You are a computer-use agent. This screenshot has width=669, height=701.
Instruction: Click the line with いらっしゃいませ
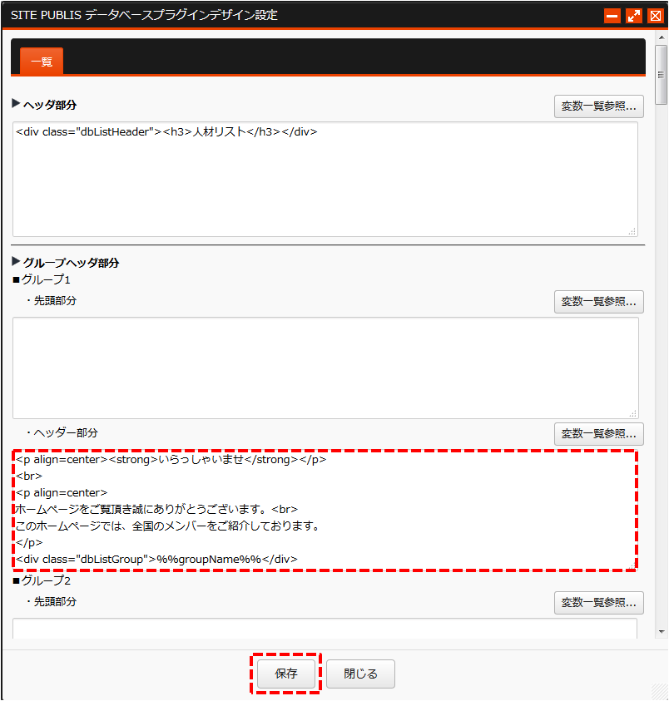[x=171, y=460]
